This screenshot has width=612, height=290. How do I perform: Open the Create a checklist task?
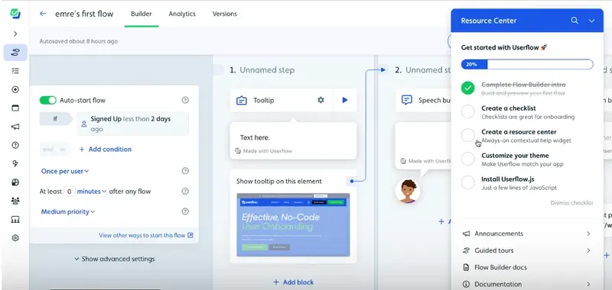[x=528, y=112]
